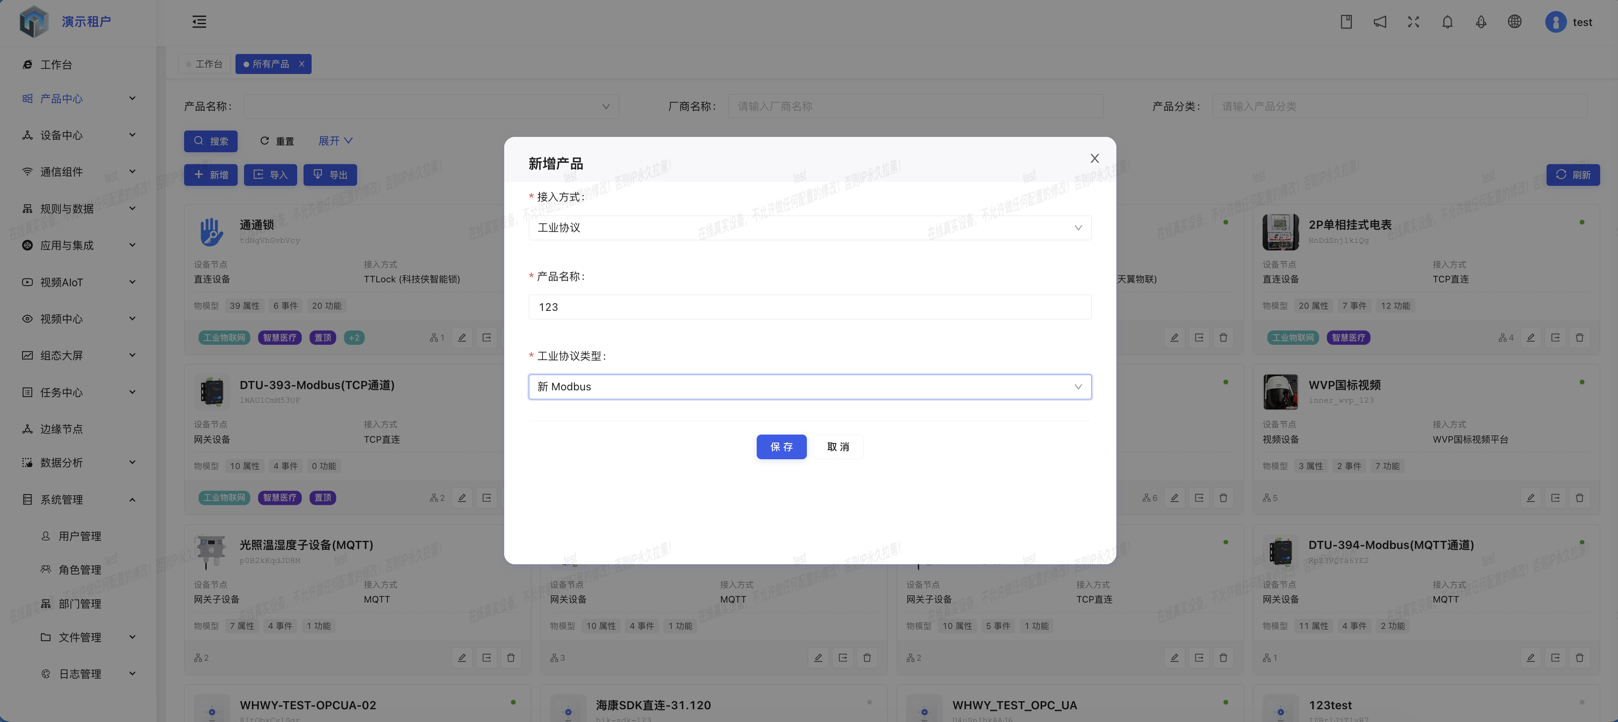Expand 视频AIoT menu
Viewport: 1618px width, 722px height.
click(x=79, y=282)
